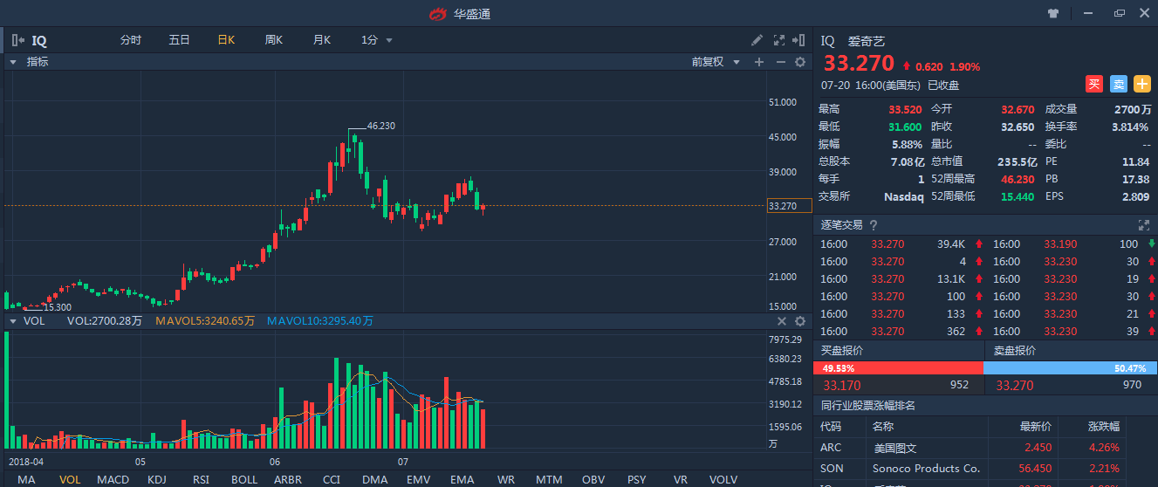Zoom out the chart with the minus icon
Image resolution: width=1158 pixels, height=487 pixels.
pos(780,62)
